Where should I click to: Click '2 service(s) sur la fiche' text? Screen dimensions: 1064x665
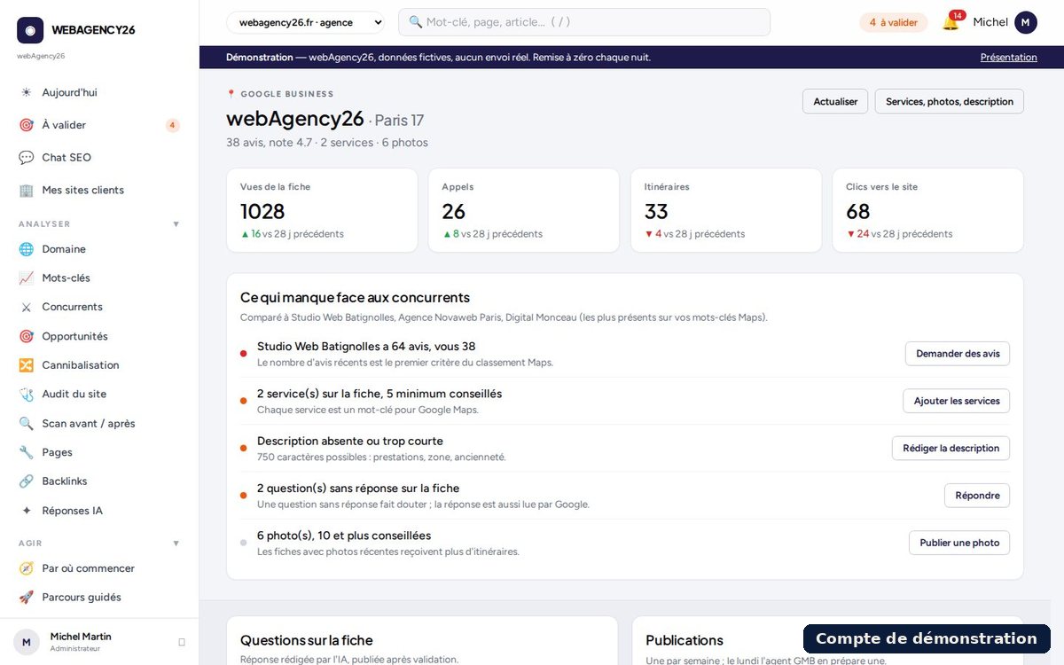coord(379,394)
